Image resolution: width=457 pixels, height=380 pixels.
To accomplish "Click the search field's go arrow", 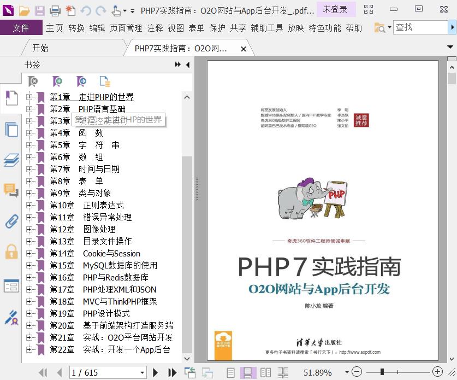I will [x=452, y=27].
